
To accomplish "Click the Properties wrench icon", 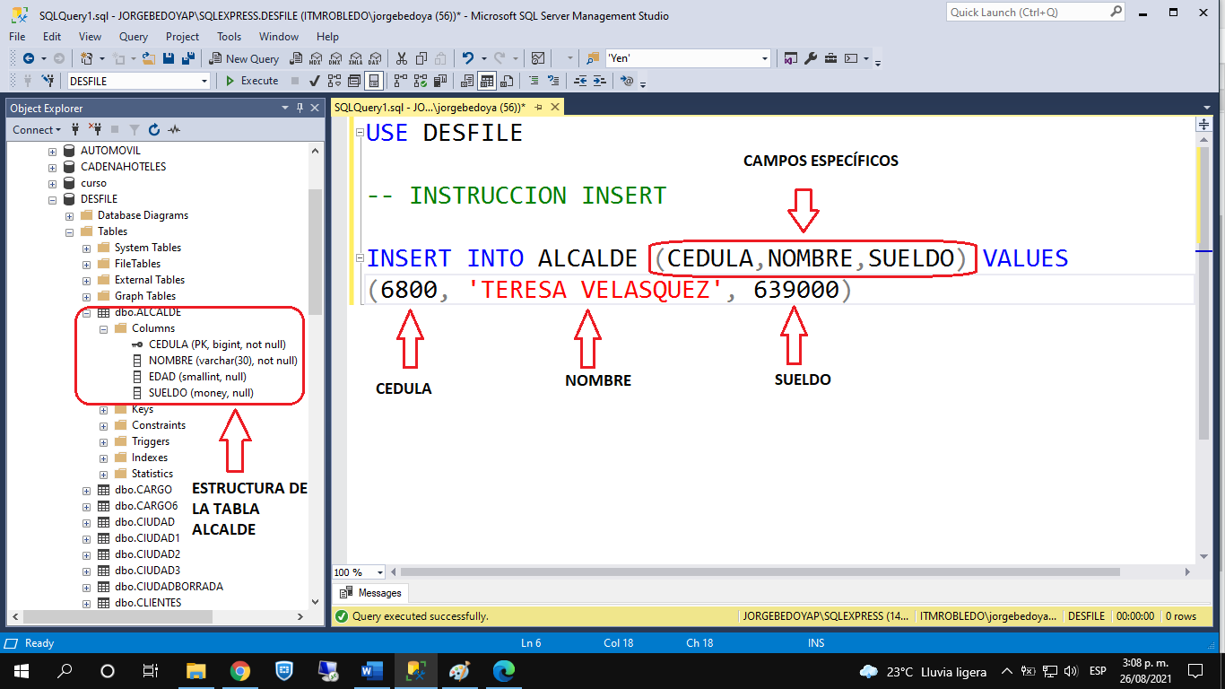I will pyautogui.click(x=811, y=58).
